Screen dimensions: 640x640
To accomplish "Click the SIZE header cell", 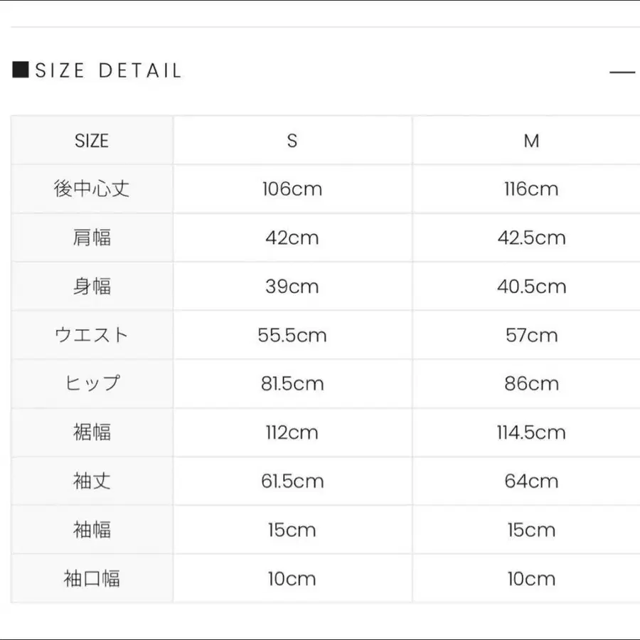I will pyautogui.click(x=92, y=141).
